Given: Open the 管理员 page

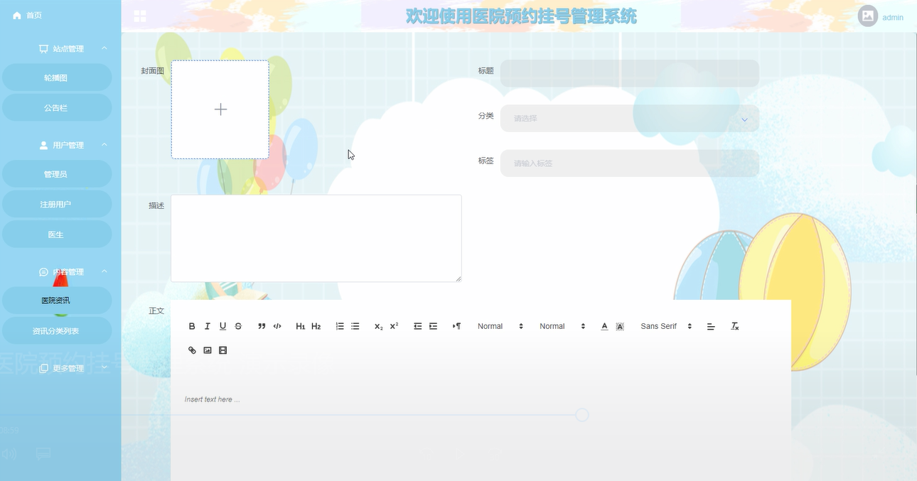Looking at the screenshot, I should point(57,174).
